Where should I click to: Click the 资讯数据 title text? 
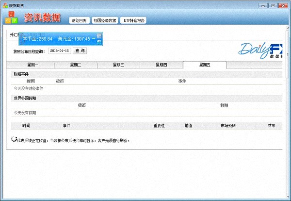[x=42, y=17]
